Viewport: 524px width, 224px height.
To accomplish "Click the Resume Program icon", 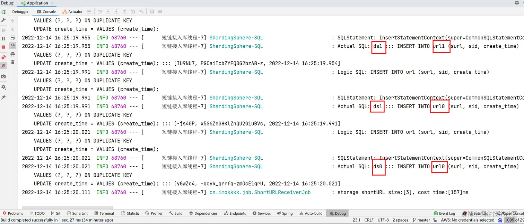I will [3, 30].
